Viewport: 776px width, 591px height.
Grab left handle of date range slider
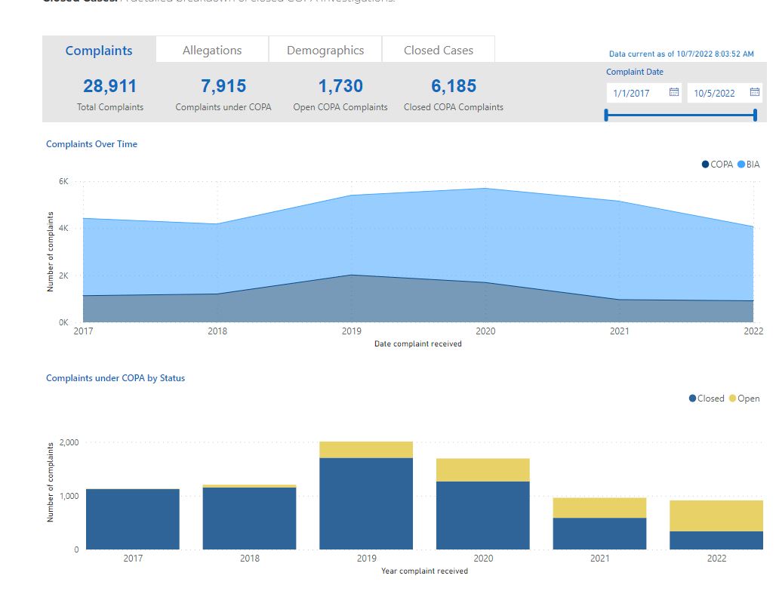tap(606, 115)
